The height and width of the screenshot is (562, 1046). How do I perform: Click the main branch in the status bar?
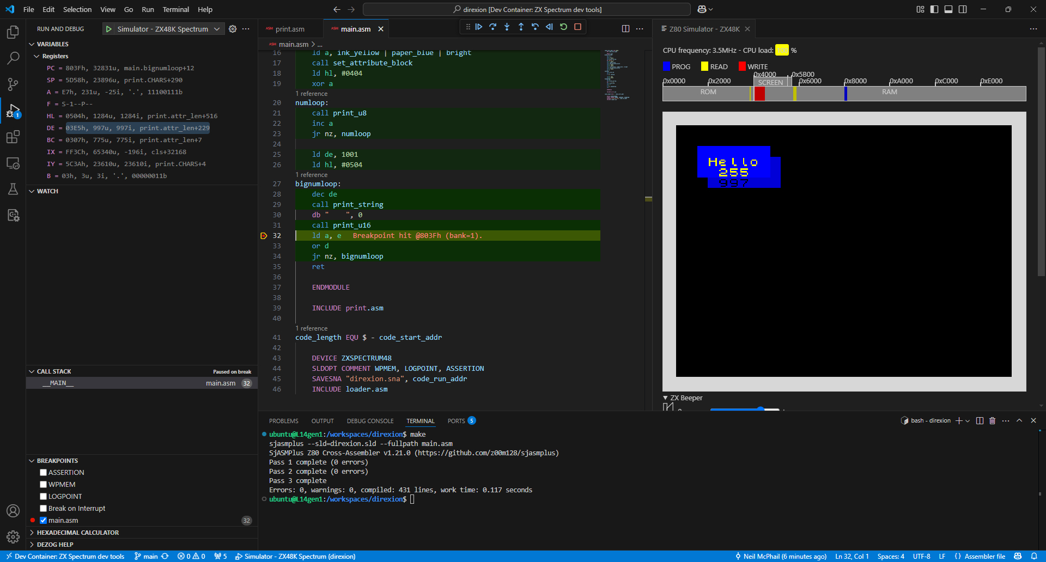(x=146, y=556)
